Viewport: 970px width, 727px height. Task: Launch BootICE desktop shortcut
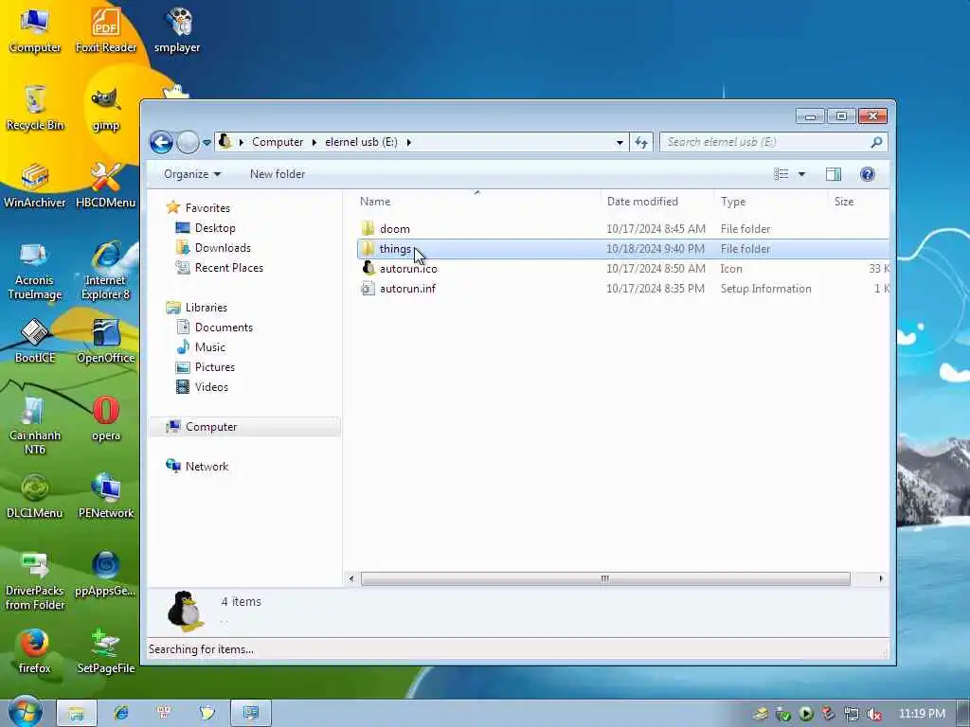tap(35, 341)
